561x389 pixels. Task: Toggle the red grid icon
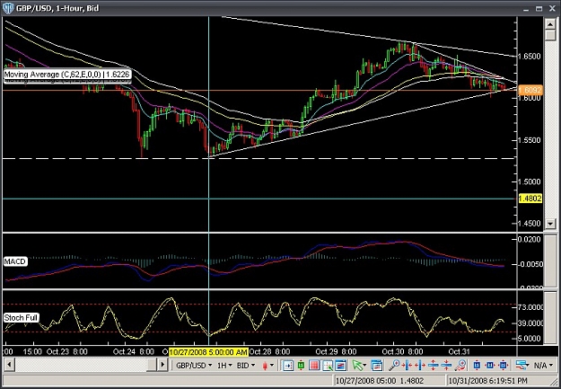click(x=314, y=366)
